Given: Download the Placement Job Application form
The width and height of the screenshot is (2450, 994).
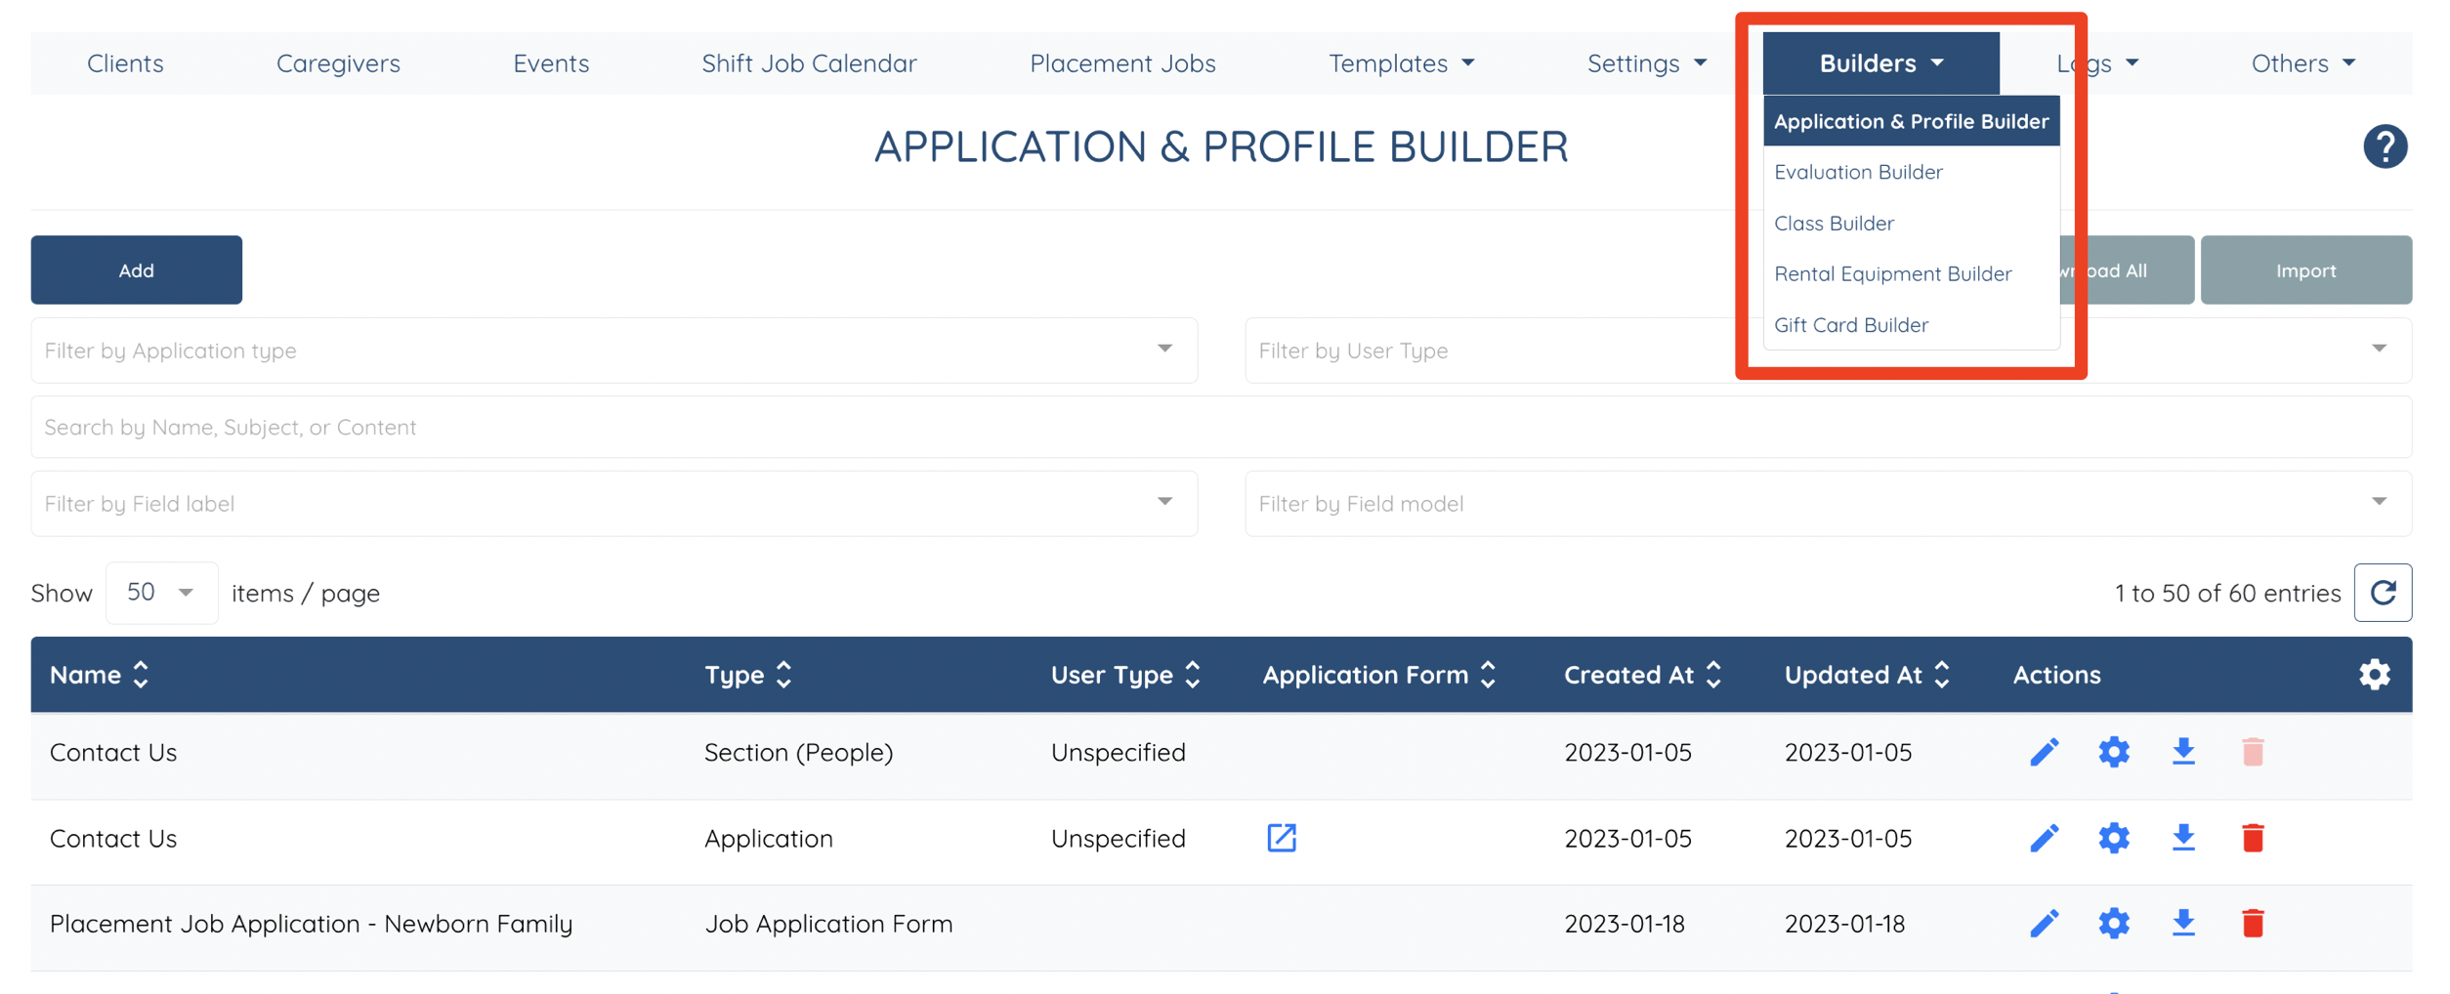Looking at the screenshot, I should [x=2182, y=923].
